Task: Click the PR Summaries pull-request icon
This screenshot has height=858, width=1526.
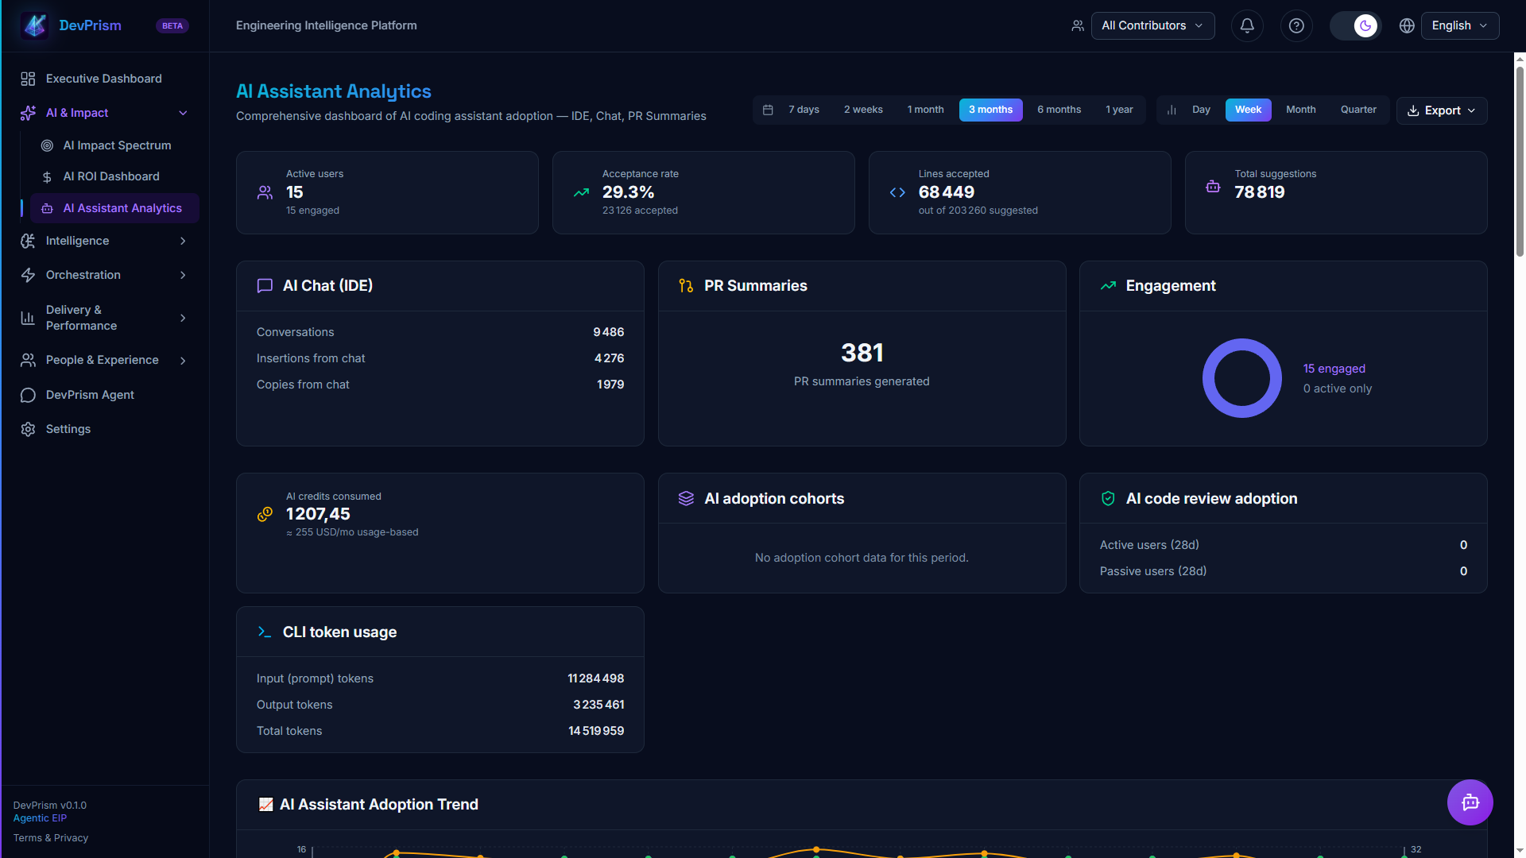Action: (686, 286)
